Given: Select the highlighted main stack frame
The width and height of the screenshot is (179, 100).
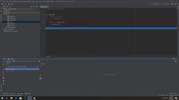Looking at the screenshot, I should coord(22,69).
